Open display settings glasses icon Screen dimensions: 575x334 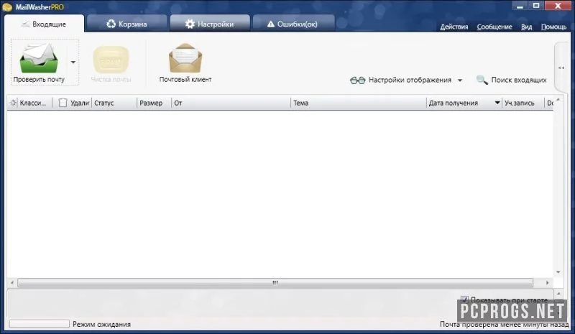pos(357,80)
